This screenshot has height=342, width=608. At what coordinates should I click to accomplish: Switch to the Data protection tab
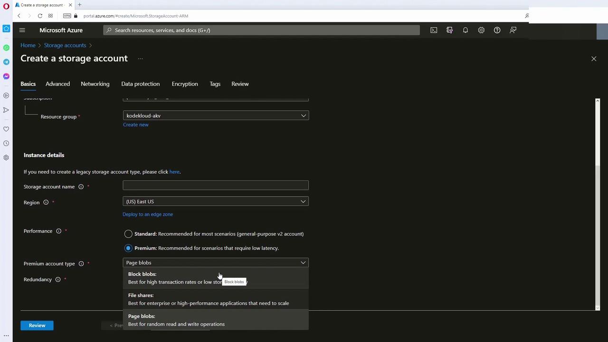[140, 84]
